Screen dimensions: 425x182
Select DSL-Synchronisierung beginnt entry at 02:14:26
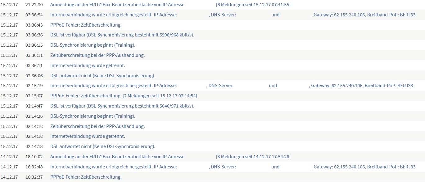coord(93,116)
